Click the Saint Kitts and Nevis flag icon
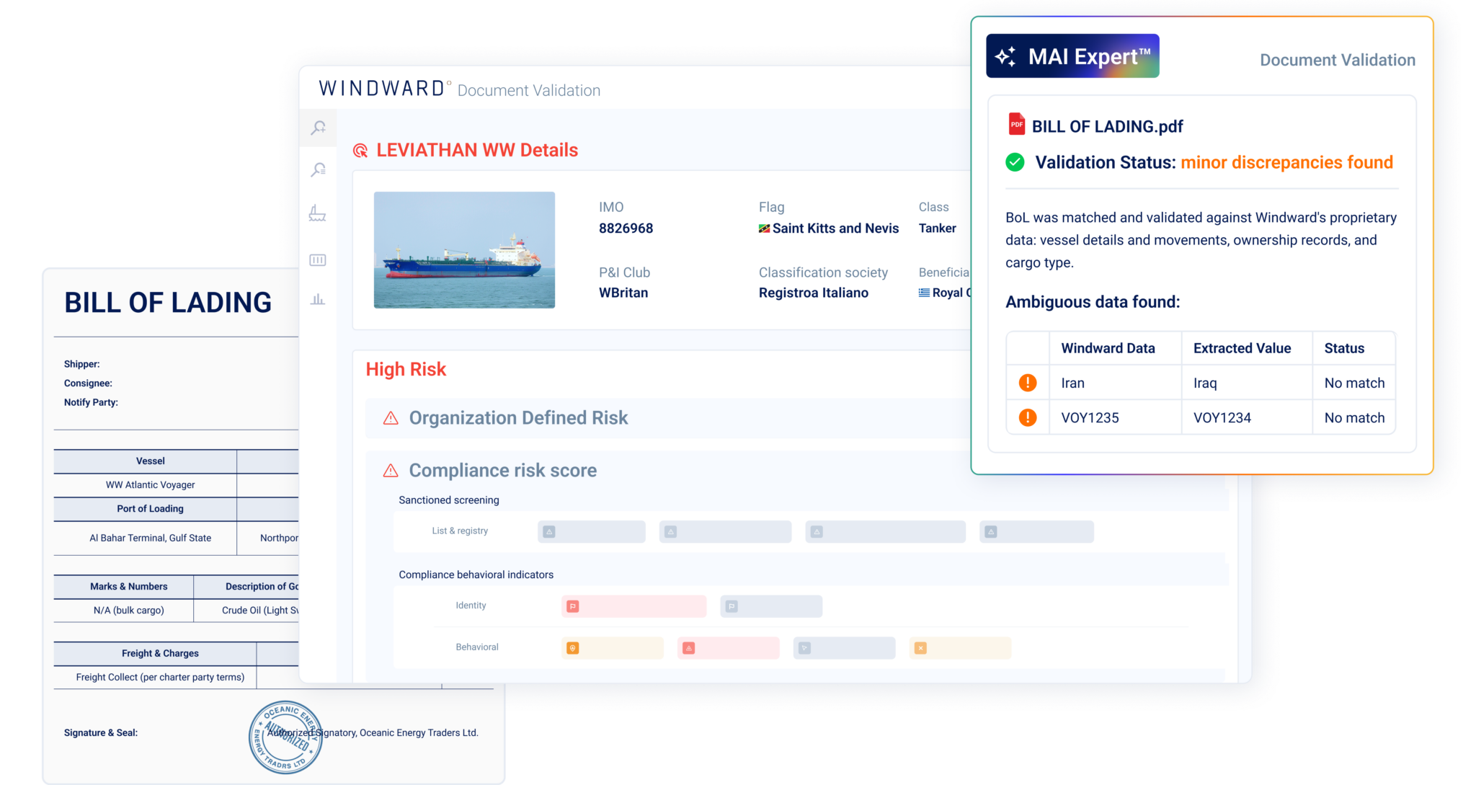Image resolution: width=1476 pixels, height=785 pixels. pyautogui.click(x=764, y=229)
